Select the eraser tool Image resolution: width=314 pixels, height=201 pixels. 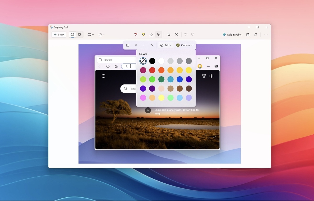coord(151,35)
